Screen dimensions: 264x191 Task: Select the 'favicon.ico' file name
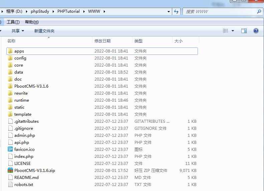coord(24,149)
